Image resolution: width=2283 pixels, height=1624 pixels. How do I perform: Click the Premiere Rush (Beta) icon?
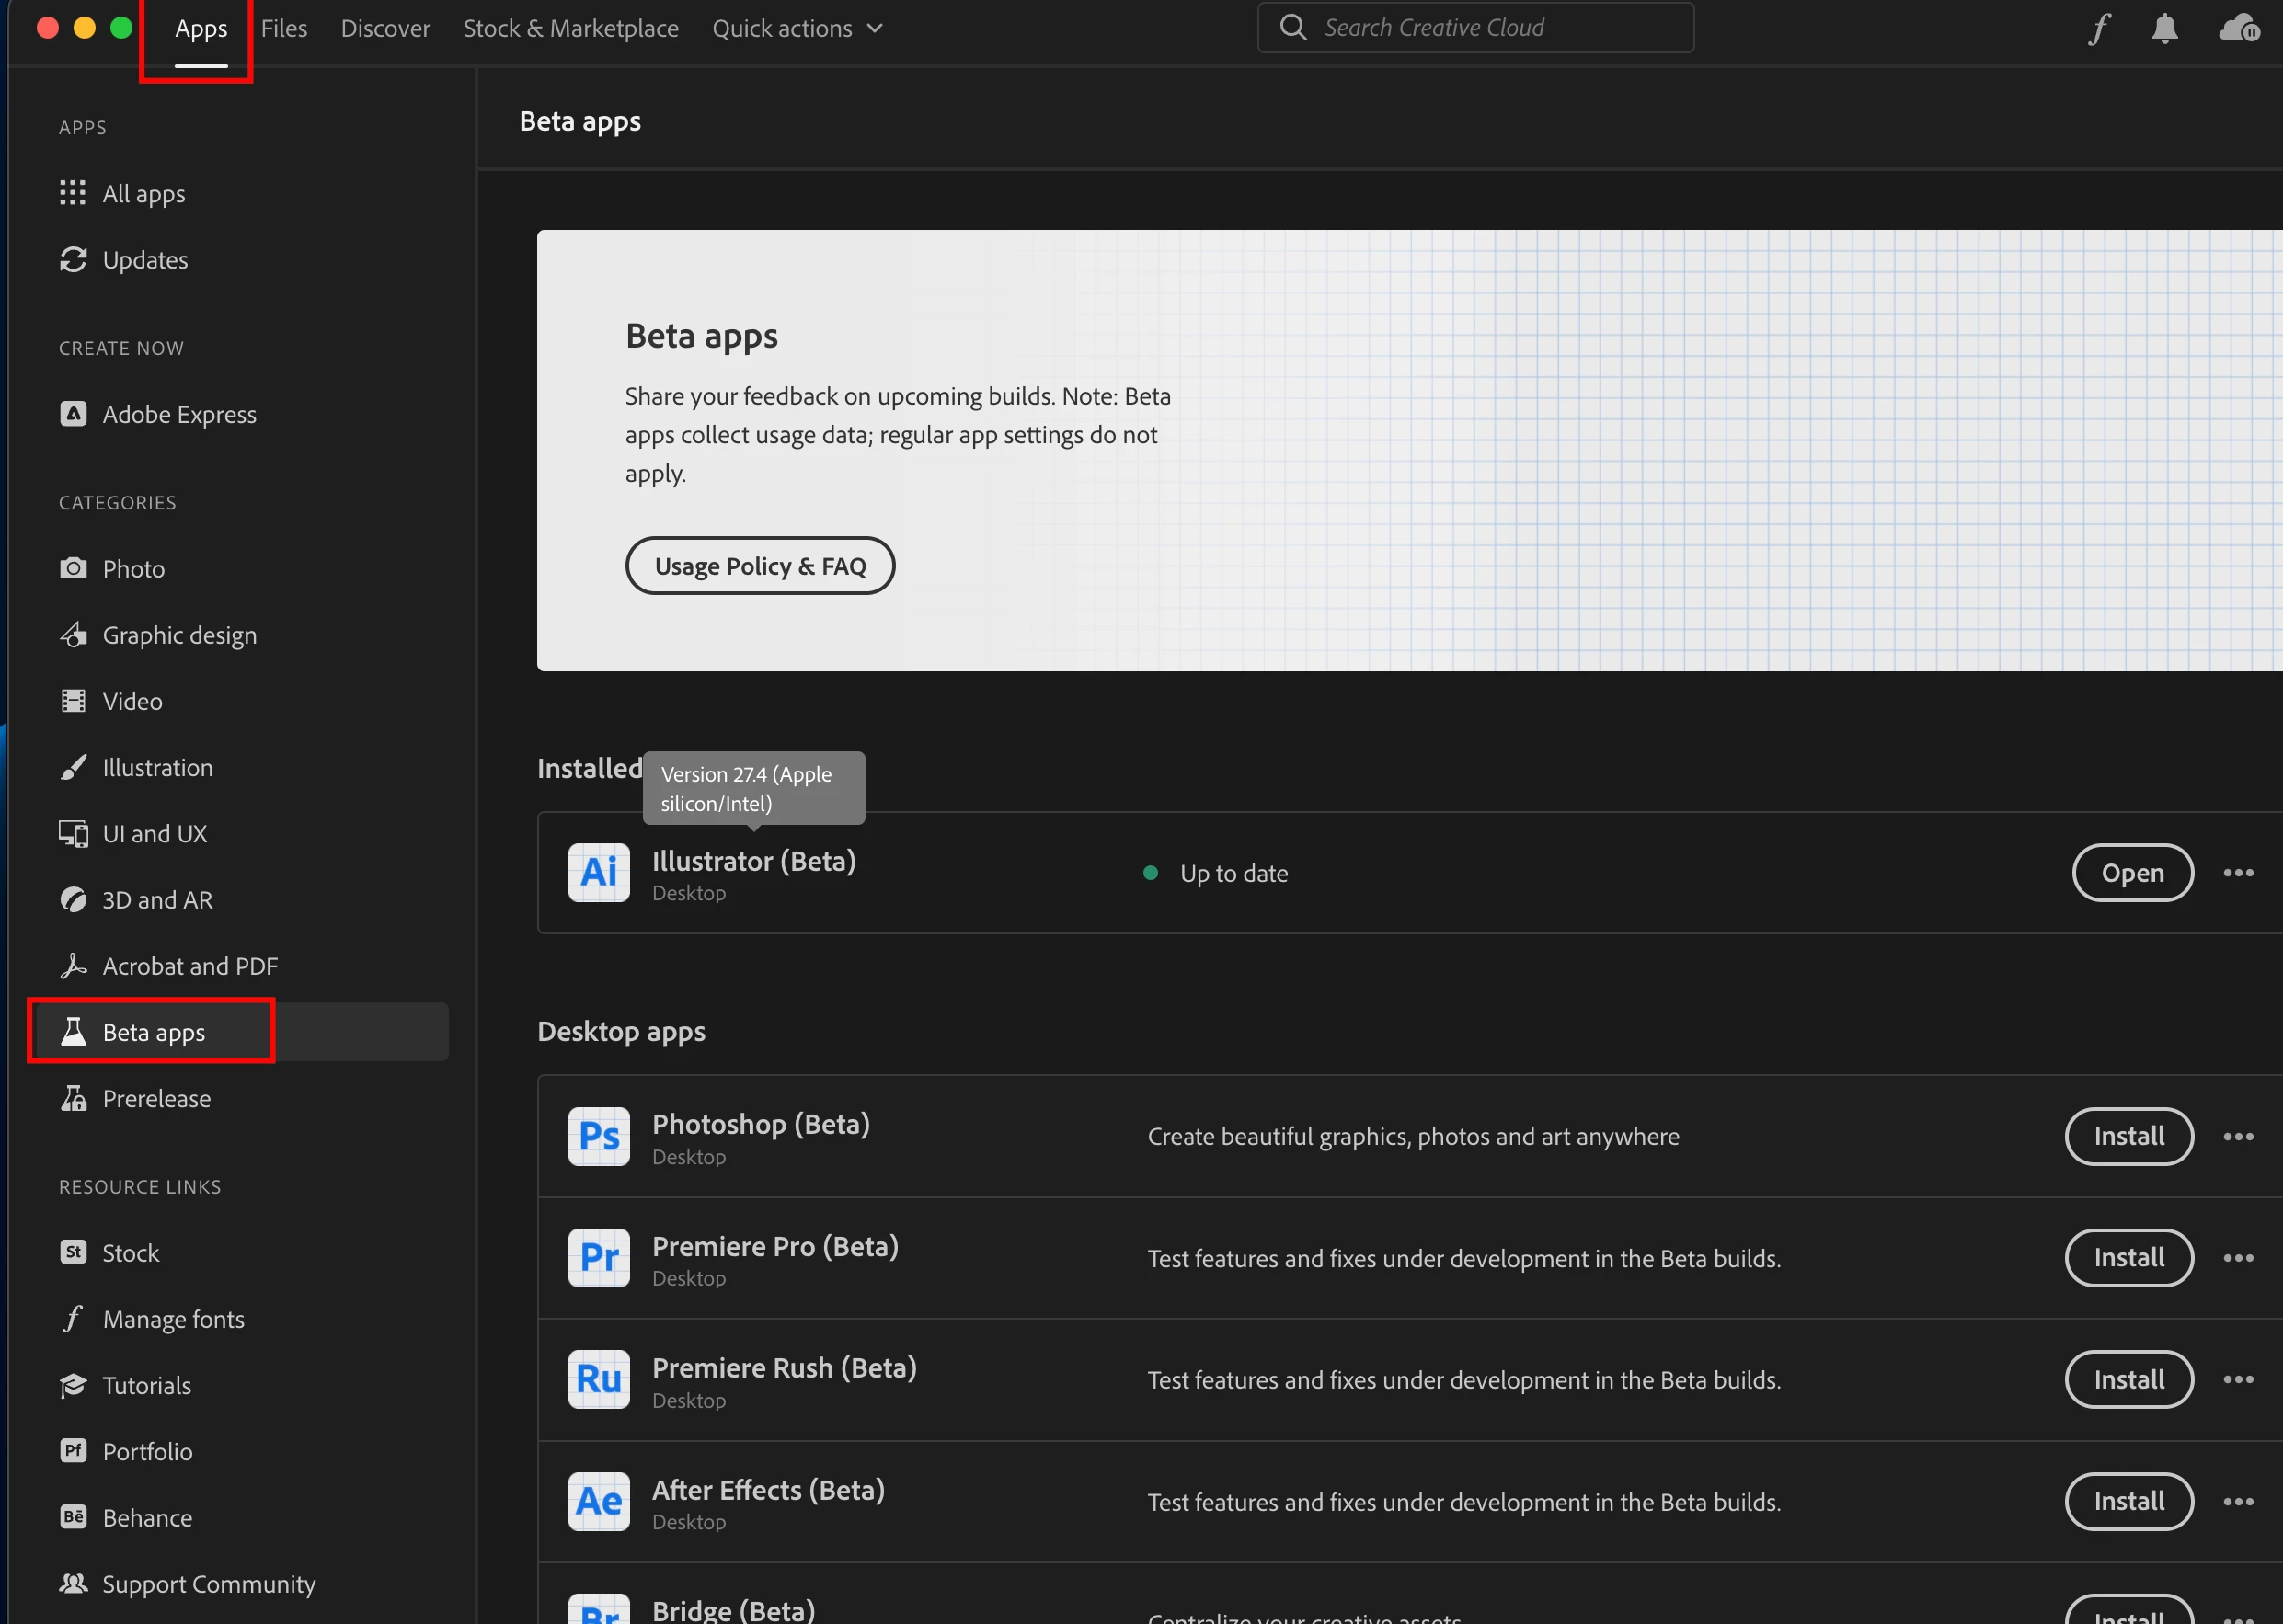598,1379
